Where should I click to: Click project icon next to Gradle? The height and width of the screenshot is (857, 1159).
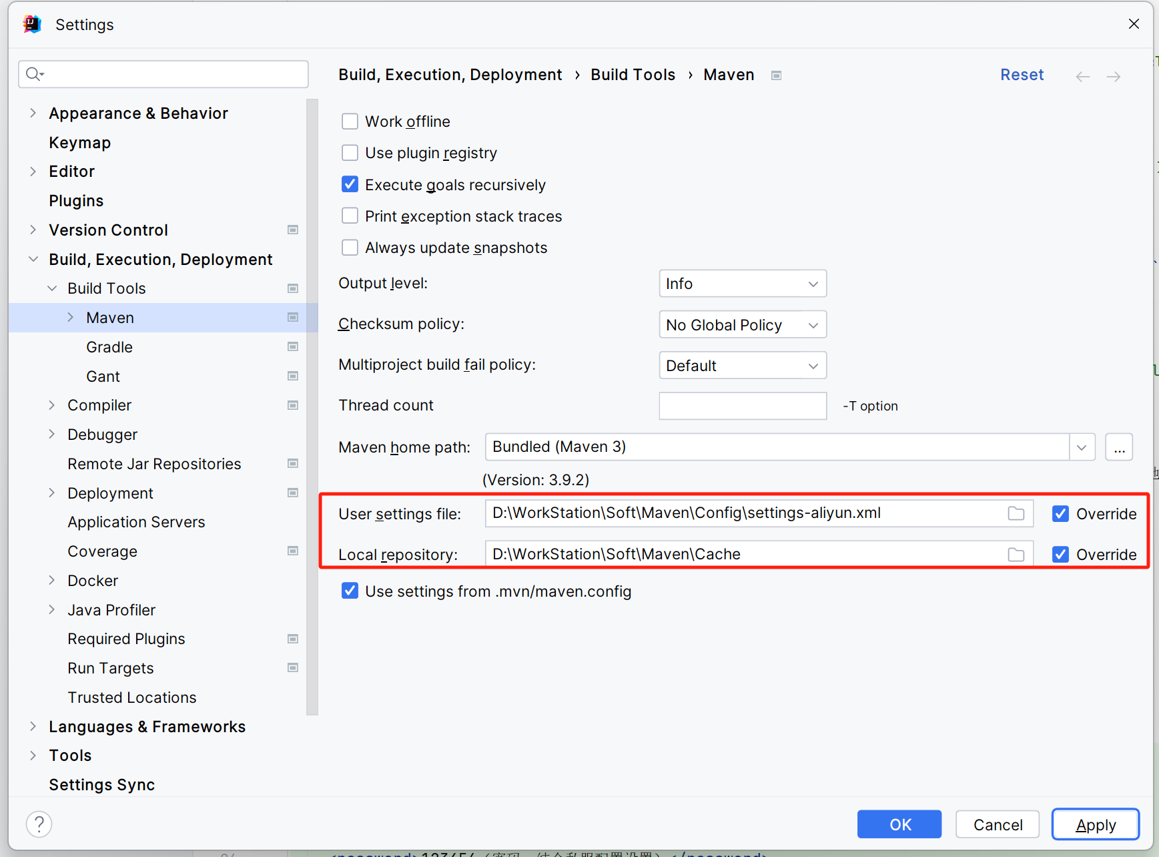(x=292, y=346)
